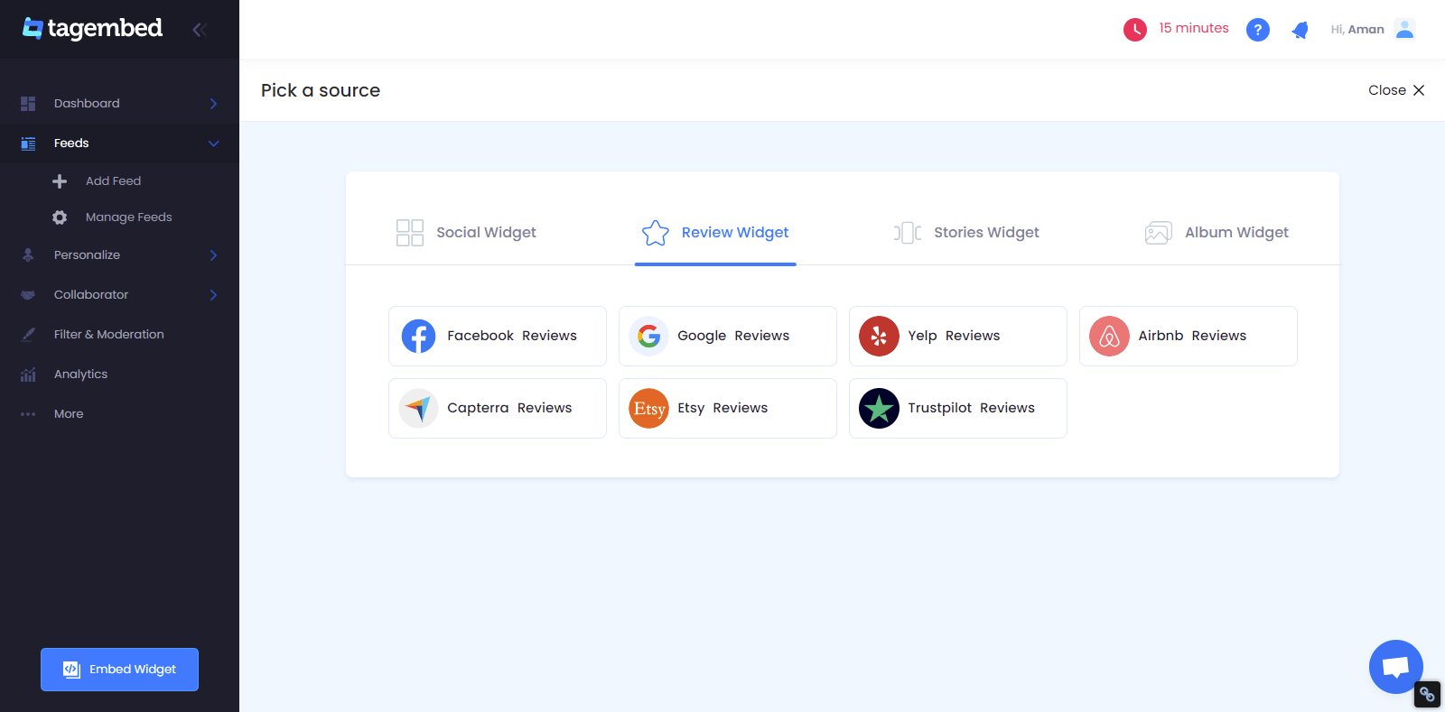Collapse sidebar with double-chevron icon
The image size is (1445, 712).
pyautogui.click(x=200, y=30)
